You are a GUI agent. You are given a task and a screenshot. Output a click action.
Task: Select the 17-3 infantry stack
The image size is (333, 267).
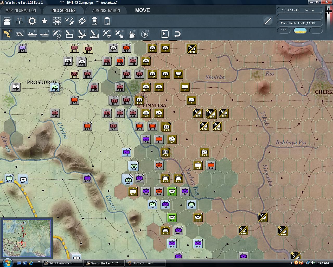click(x=81, y=62)
